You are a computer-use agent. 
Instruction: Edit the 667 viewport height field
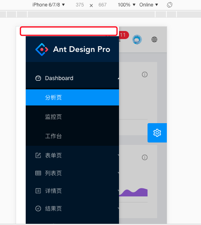[x=103, y=5]
